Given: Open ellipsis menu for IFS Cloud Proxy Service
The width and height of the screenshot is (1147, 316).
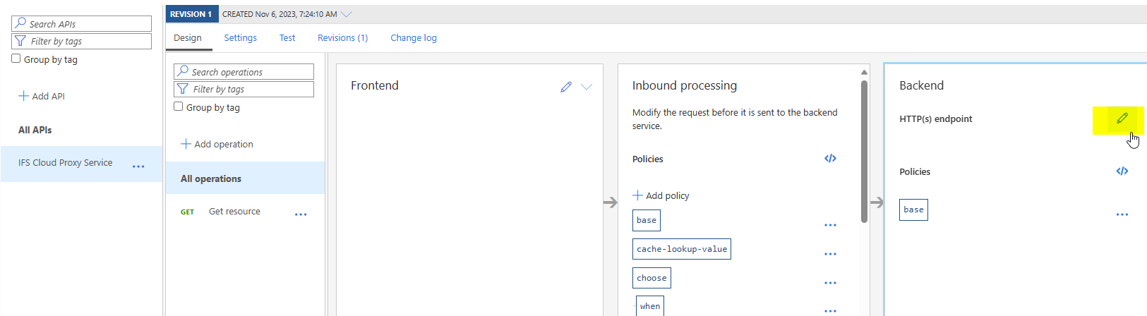Looking at the screenshot, I should (x=138, y=166).
